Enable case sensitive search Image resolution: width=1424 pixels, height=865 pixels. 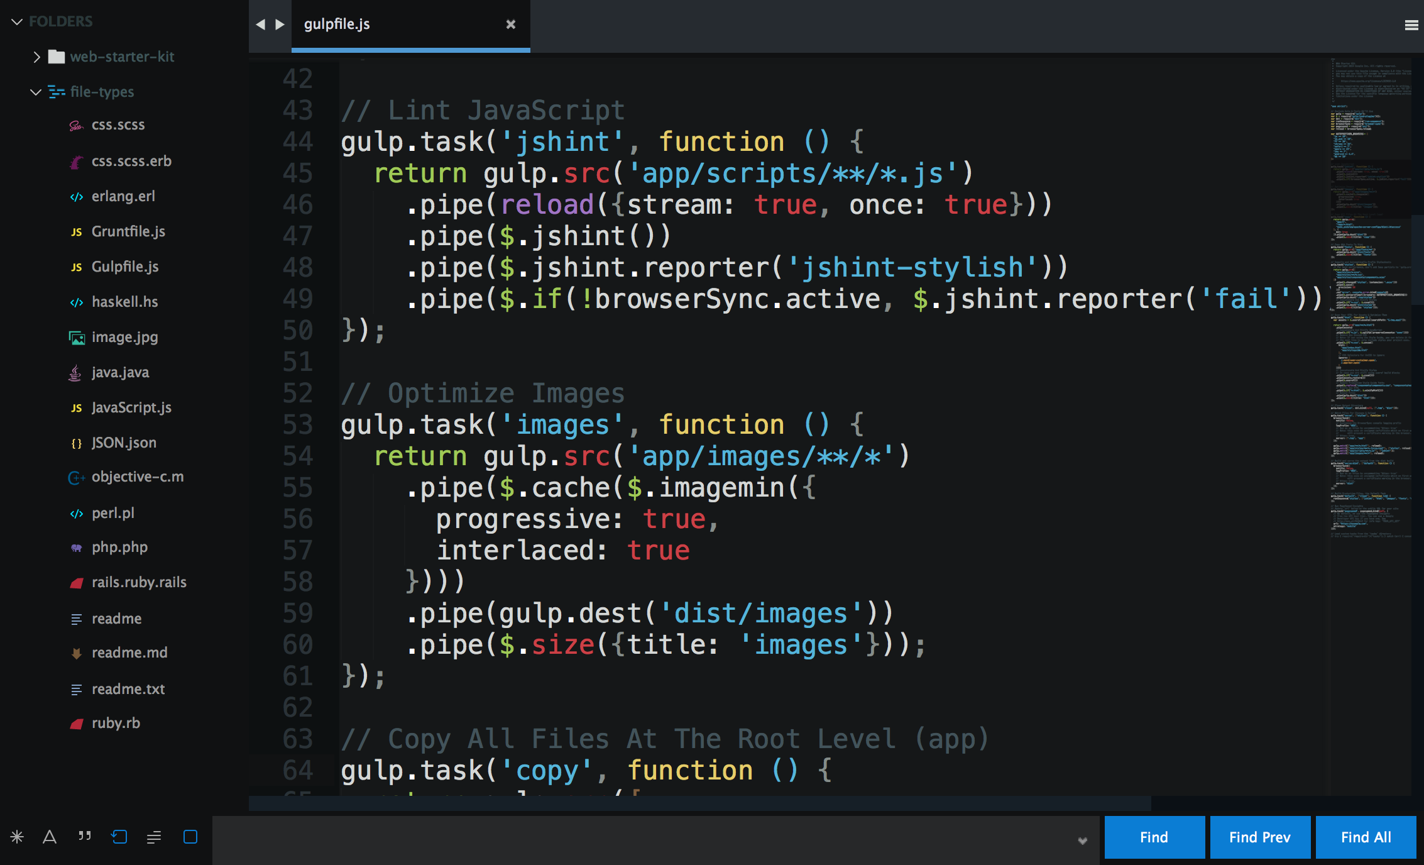pos(50,837)
